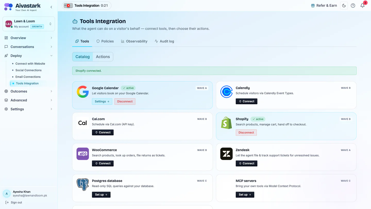
Task: Select the Catalog view
Action: pos(82,57)
